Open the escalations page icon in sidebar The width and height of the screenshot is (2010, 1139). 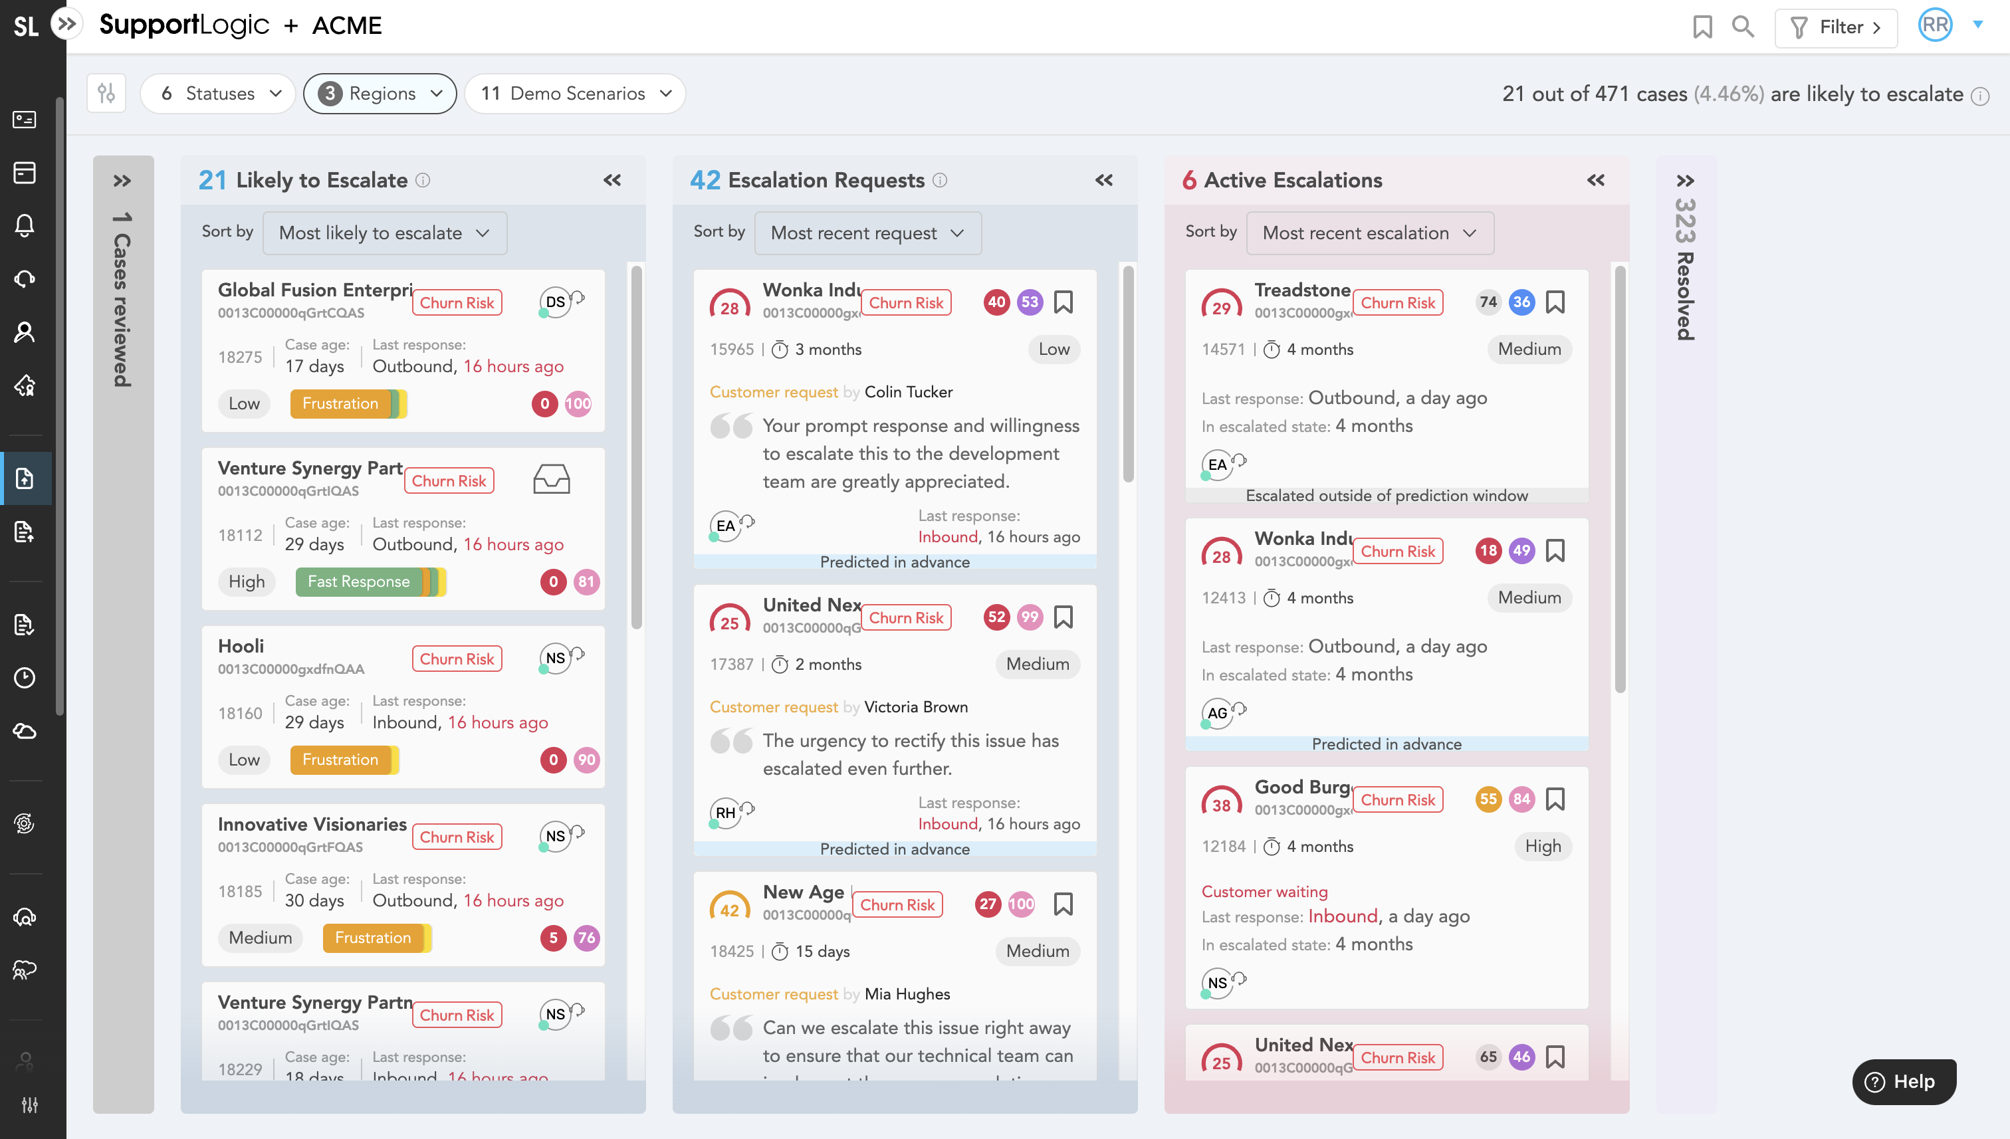tap(25, 478)
